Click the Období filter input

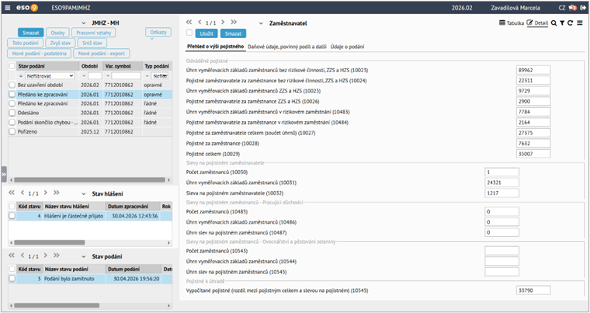pyautogui.click(x=95, y=76)
